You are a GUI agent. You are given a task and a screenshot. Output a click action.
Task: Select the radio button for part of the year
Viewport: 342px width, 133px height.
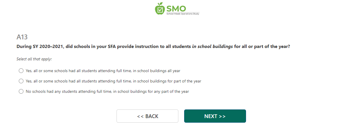tap(21, 81)
